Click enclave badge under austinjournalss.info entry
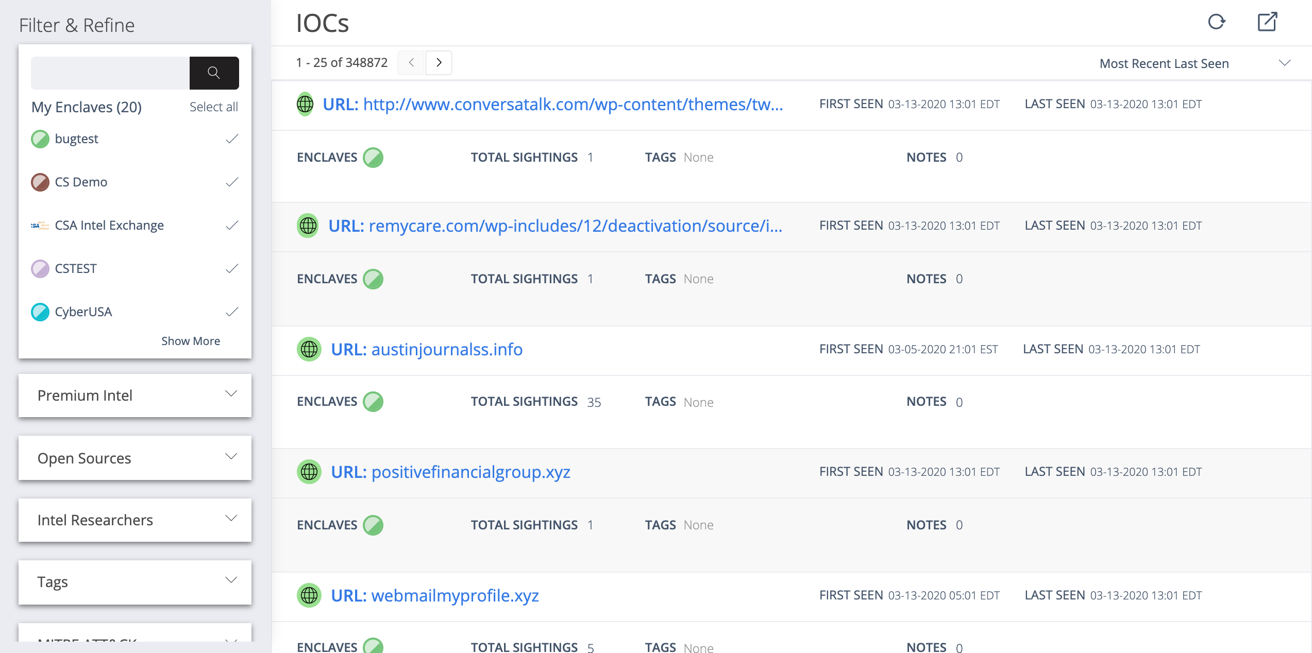The width and height of the screenshot is (1312, 653). (373, 402)
